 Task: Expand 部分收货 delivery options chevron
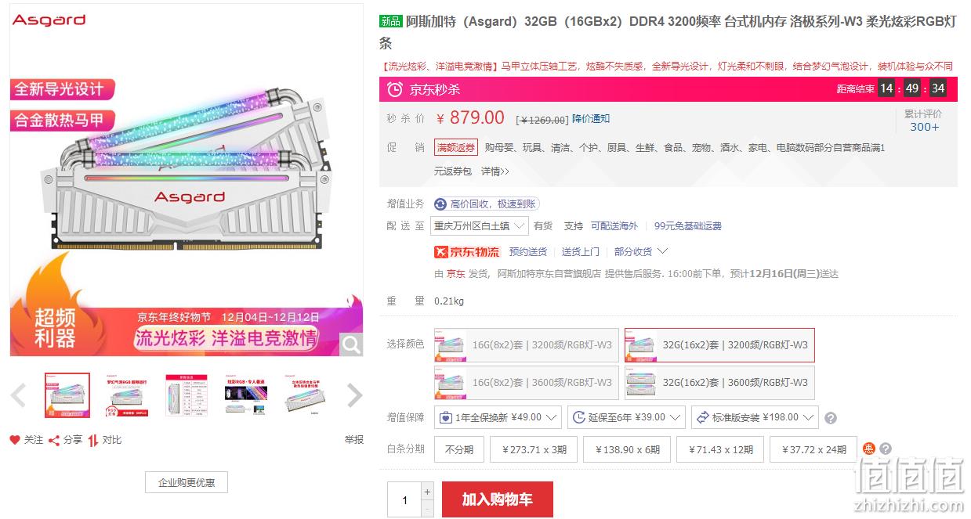pos(663,251)
